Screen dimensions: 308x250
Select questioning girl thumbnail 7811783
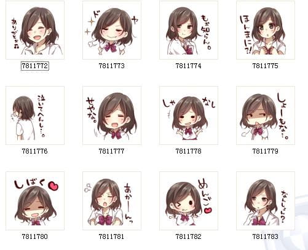point(266,201)
